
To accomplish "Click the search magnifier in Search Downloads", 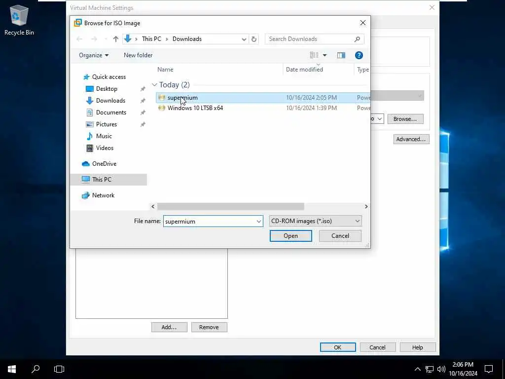I will pyautogui.click(x=357, y=39).
